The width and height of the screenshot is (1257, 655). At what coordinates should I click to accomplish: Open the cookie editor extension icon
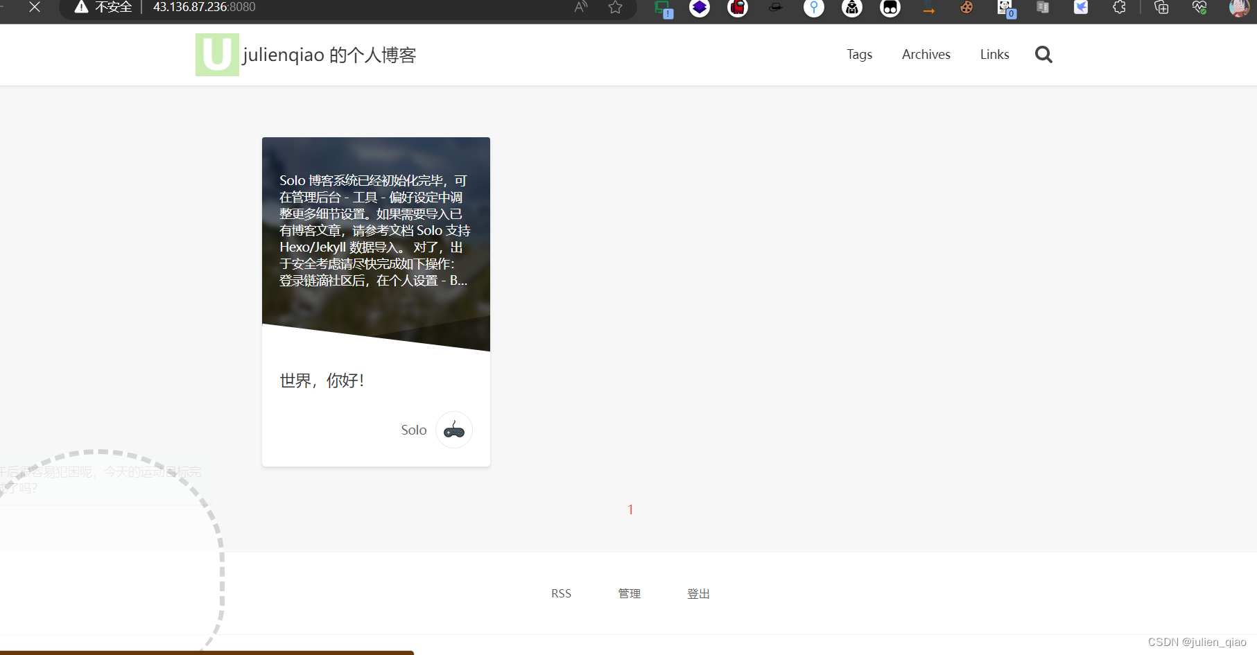[x=966, y=8]
